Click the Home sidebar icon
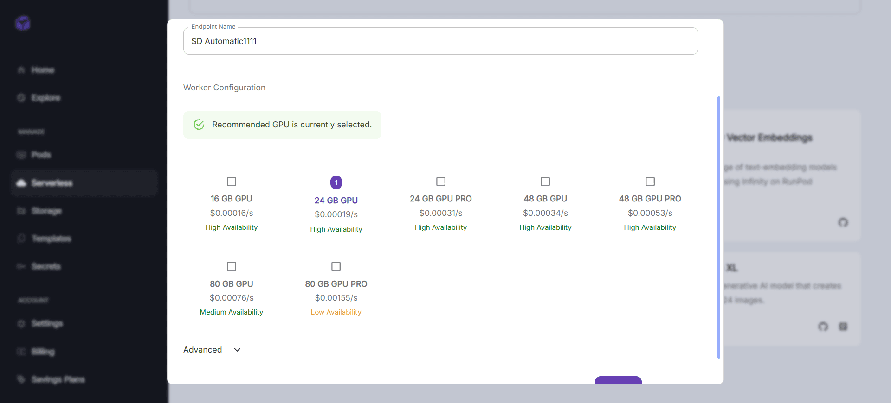Screen dimensions: 891x403 point(21,70)
